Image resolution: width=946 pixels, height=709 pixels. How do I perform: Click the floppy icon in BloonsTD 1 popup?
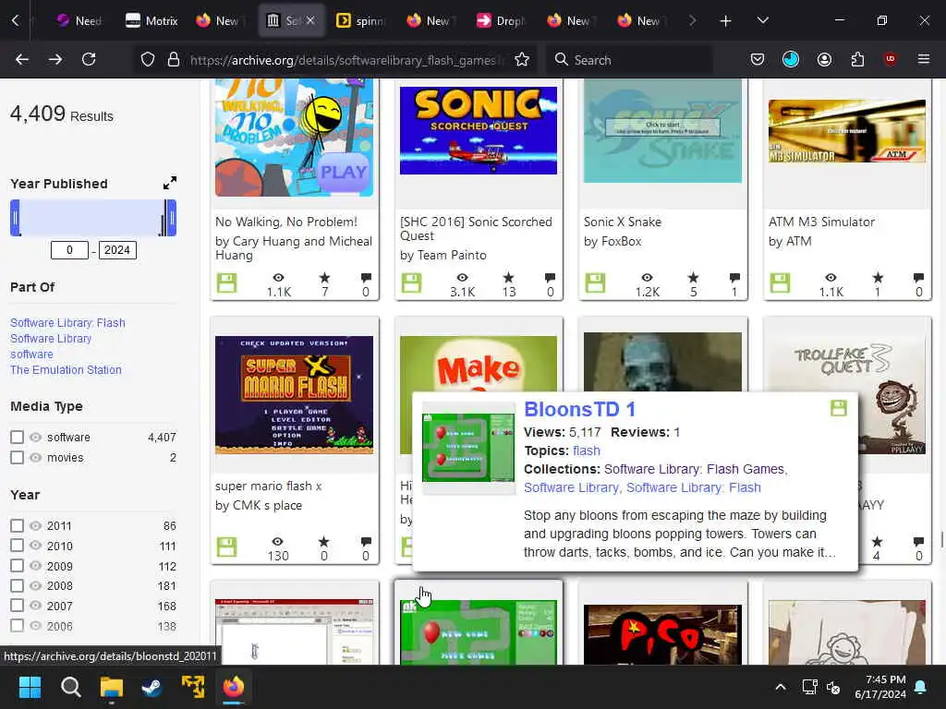pos(839,408)
